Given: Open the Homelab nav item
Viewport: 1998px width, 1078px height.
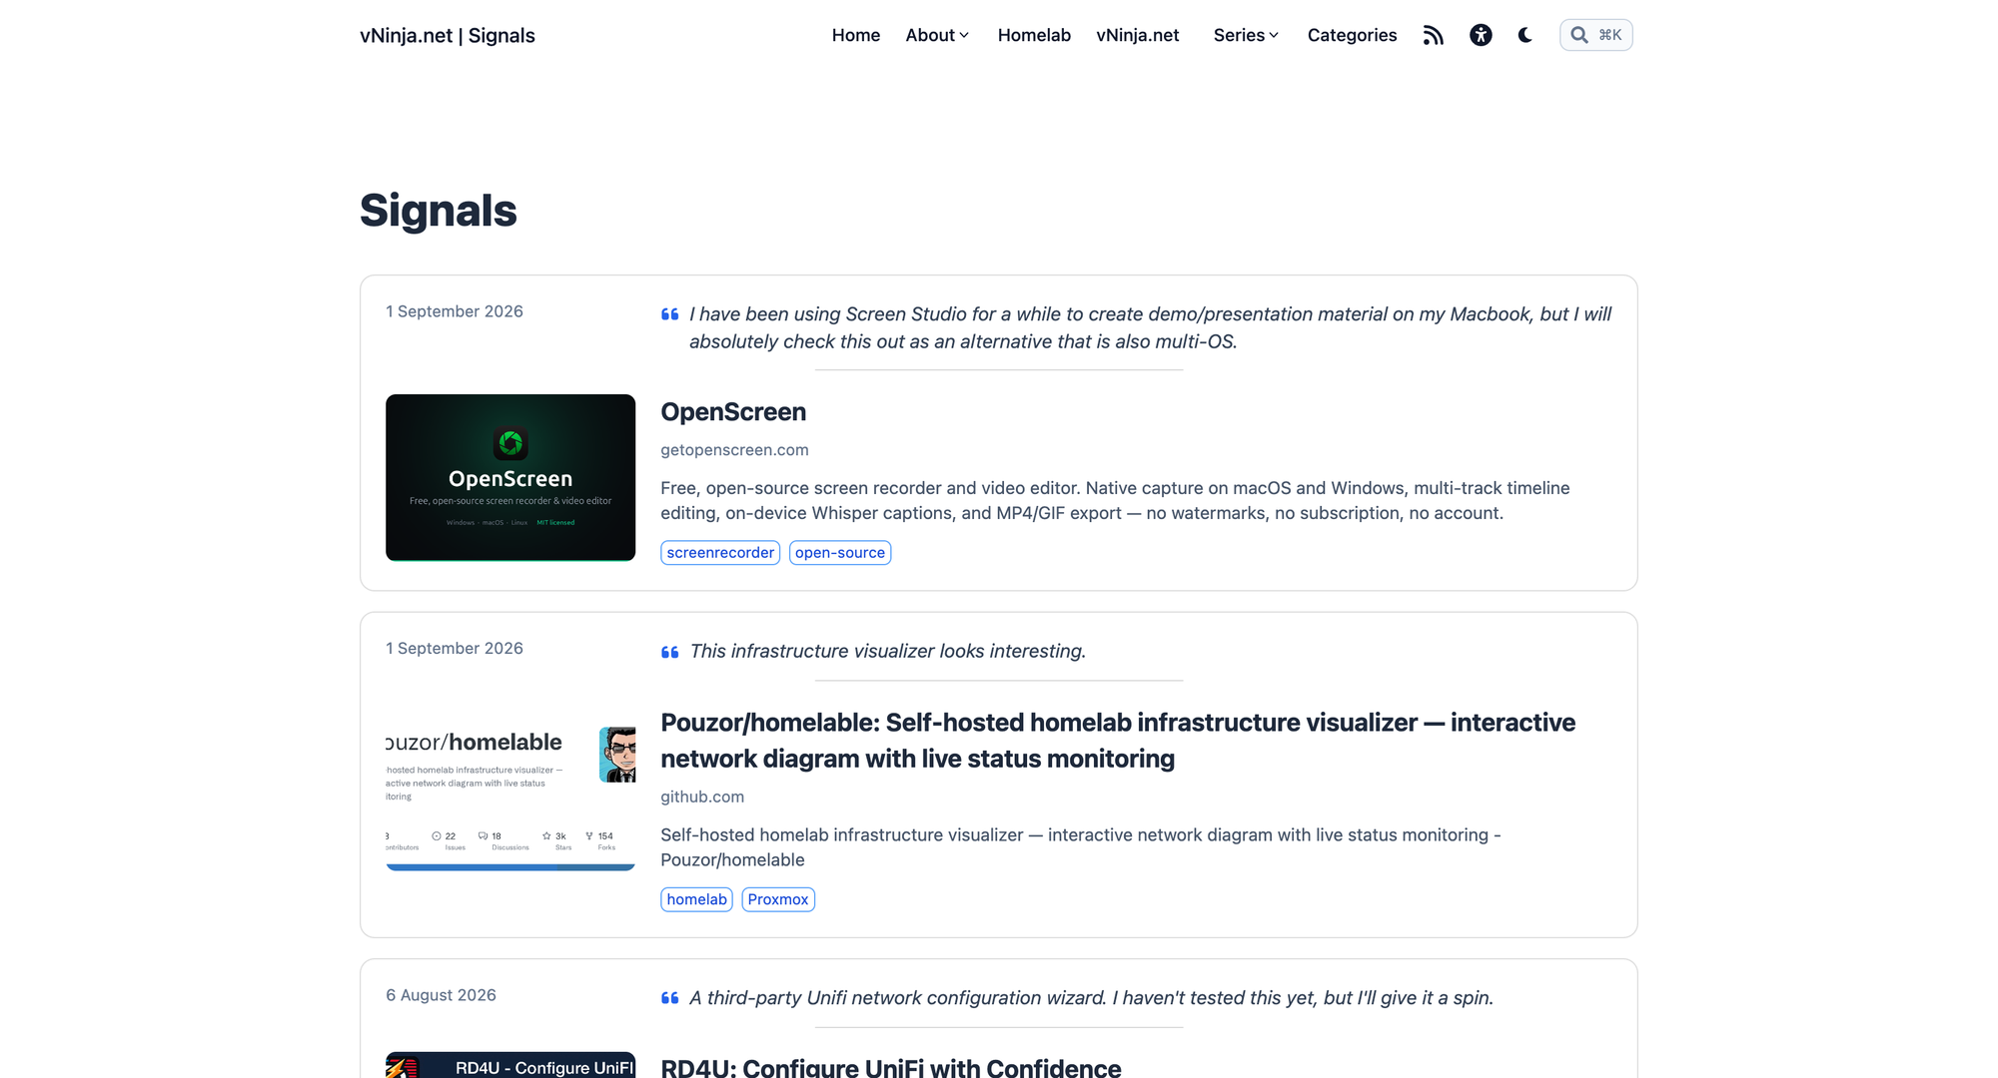Looking at the screenshot, I should (1034, 35).
